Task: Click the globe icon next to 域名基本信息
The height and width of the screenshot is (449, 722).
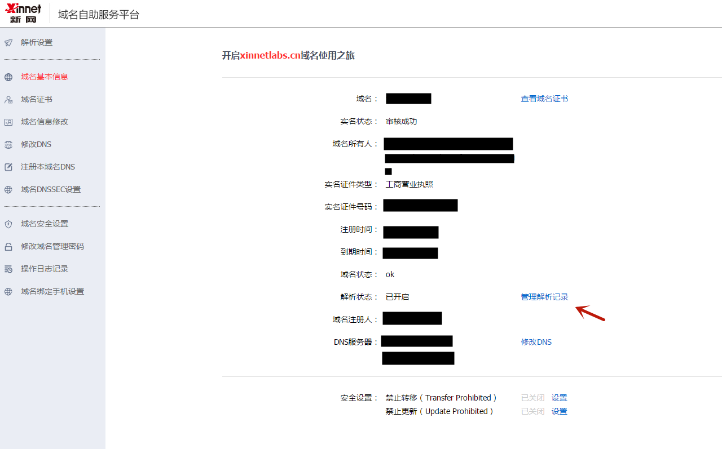Action: tap(8, 77)
